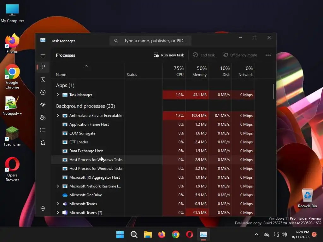Open the Users sidebar icon

point(43,117)
